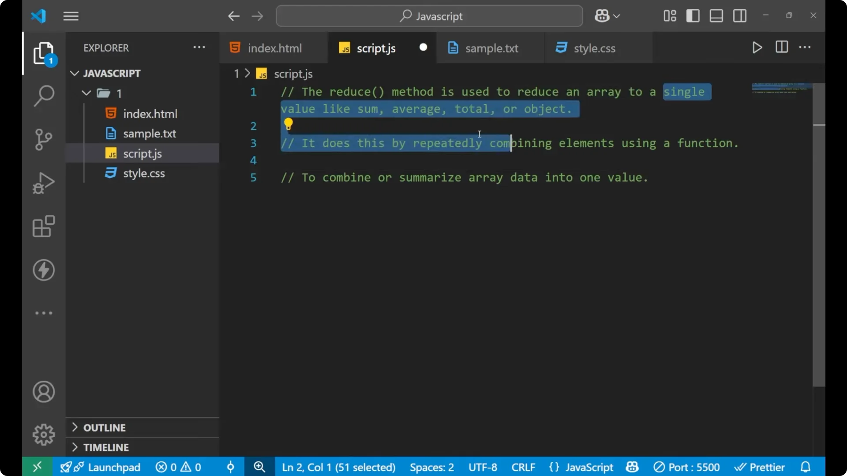Switch to the sample.txt tab
847x476 pixels.
pos(493,48)
